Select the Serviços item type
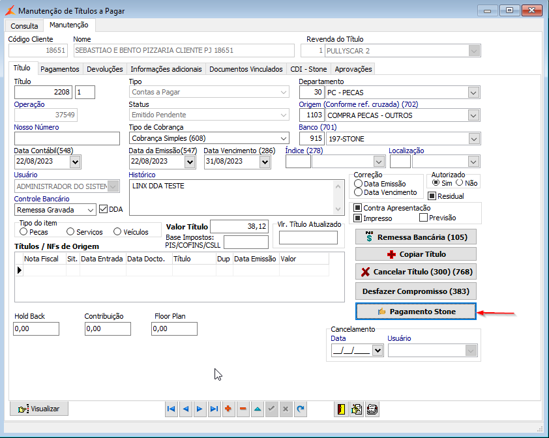 point(70,231)
